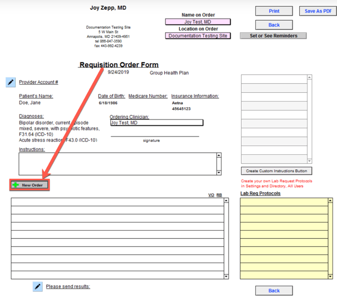Click the bottom Back button

pyautogui.click(x=274, y=290)
